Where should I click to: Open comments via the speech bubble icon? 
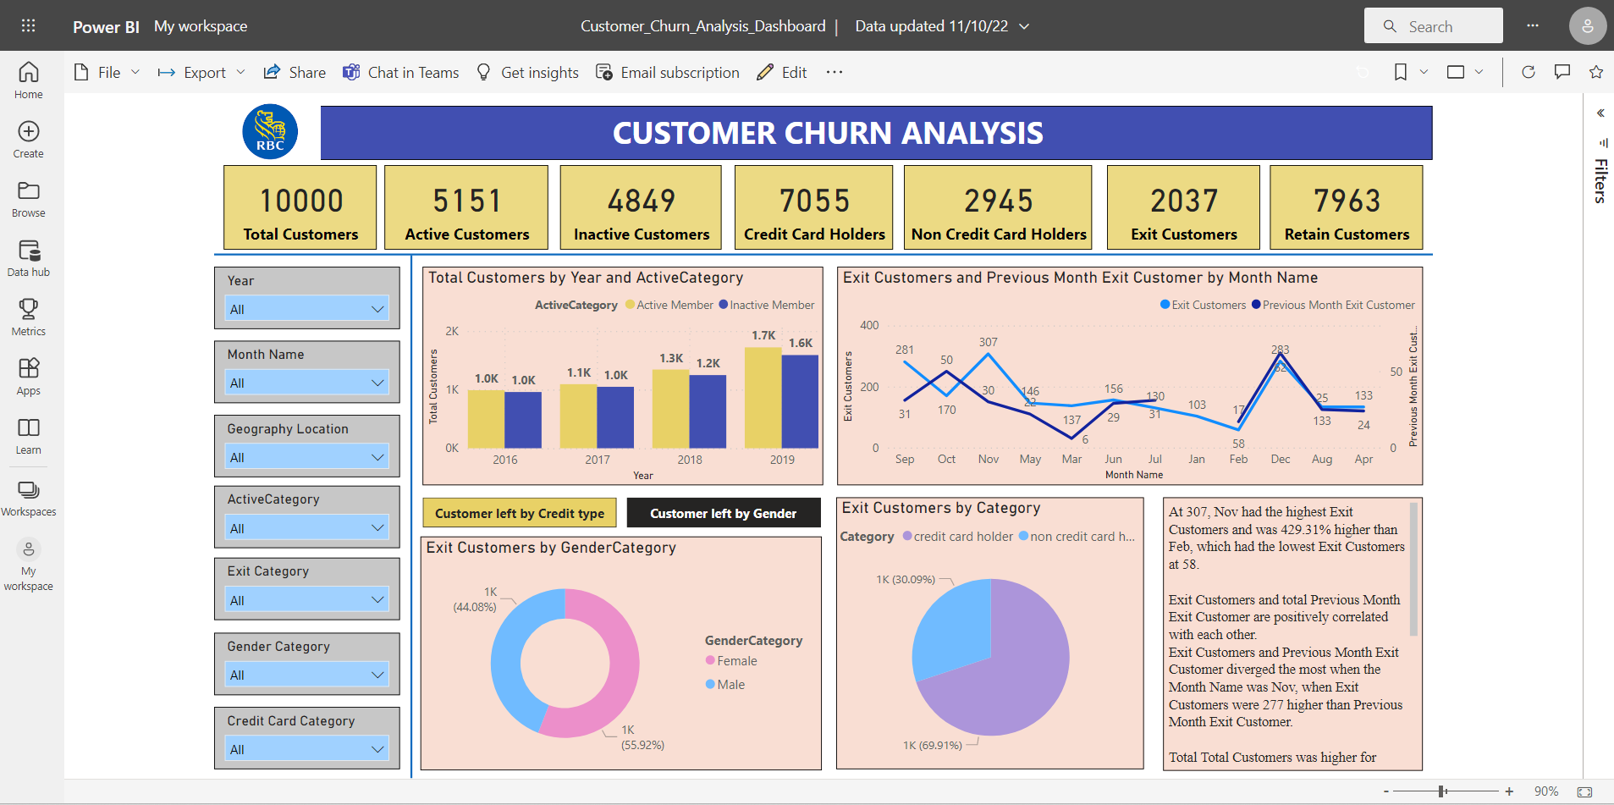tap(1562, 72)
